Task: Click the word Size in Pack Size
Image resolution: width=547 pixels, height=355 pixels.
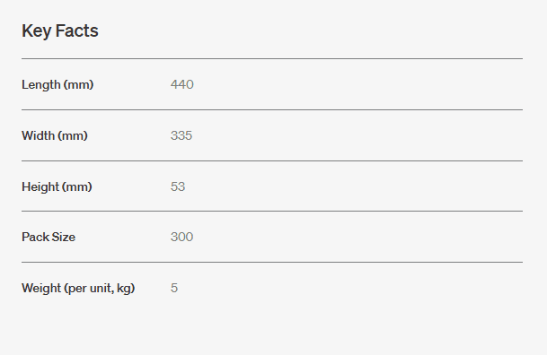Action: click(64, 237)
